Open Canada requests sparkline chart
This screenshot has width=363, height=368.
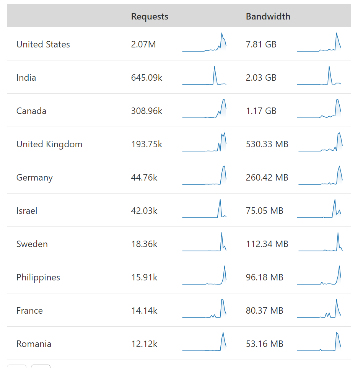(204, 109)
